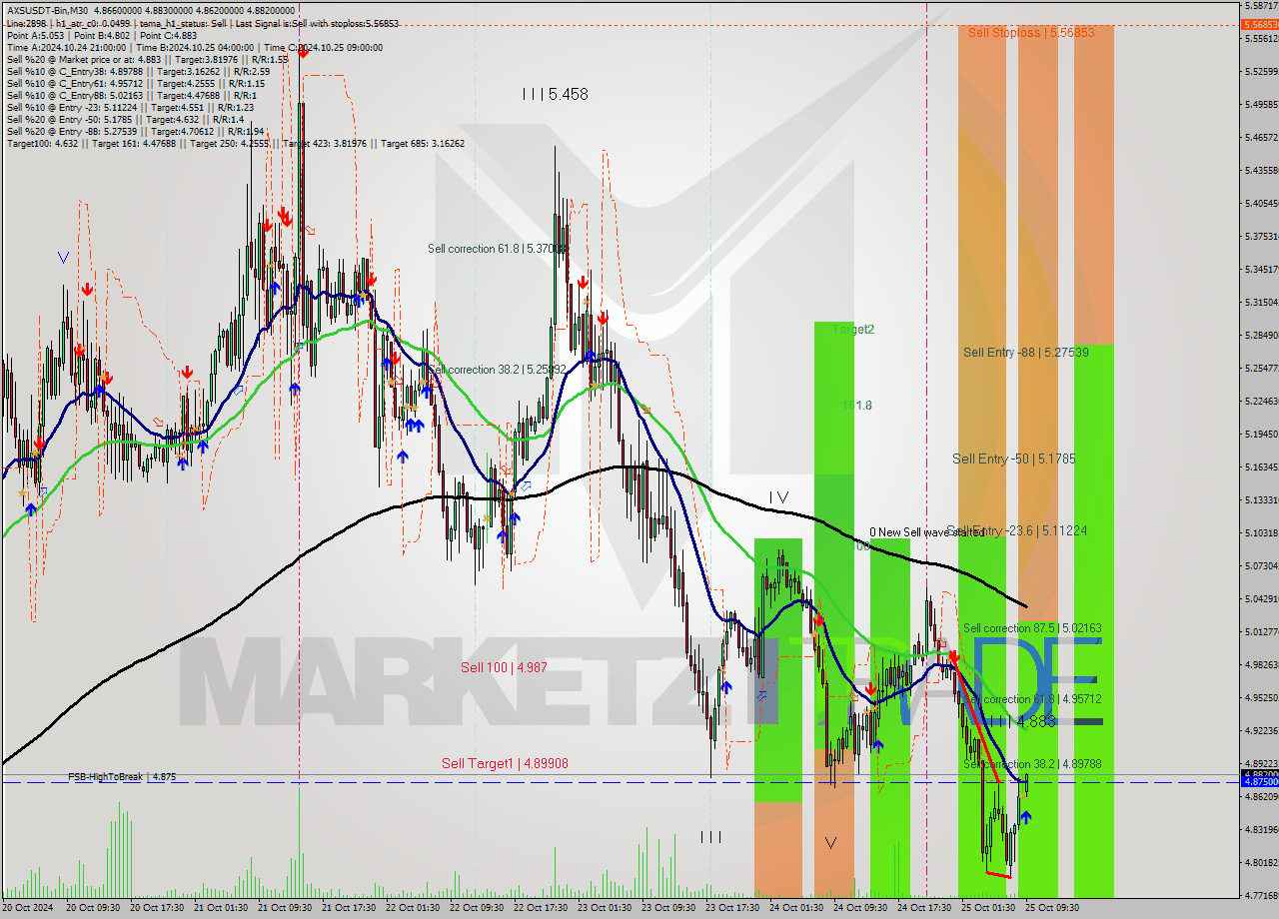Image resolution: width=1279 pixels, height=919 pixels.
Task: Select the 'Sell 100 | 4.987' label
Action: (x=504, y=667)
